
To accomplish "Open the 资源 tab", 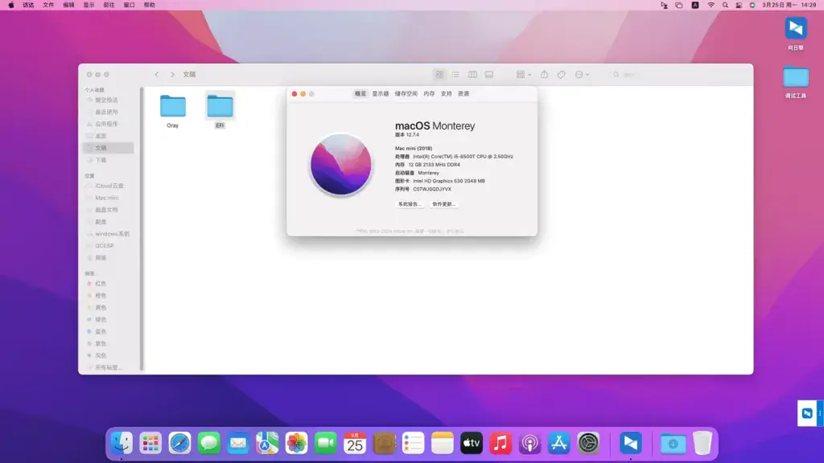I will point(463,93).
